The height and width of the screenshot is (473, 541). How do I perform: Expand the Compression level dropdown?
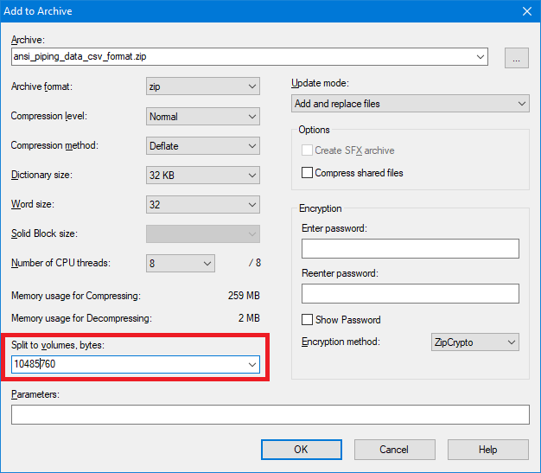click(x=203, y=116)
